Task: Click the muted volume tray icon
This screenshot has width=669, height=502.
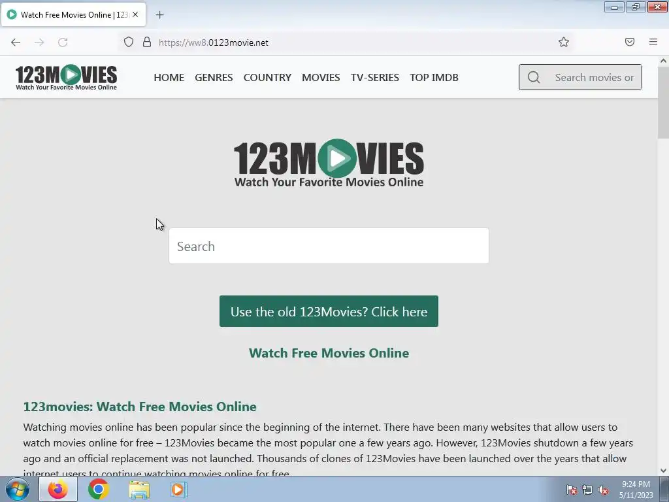Action: tap(603, 490)
